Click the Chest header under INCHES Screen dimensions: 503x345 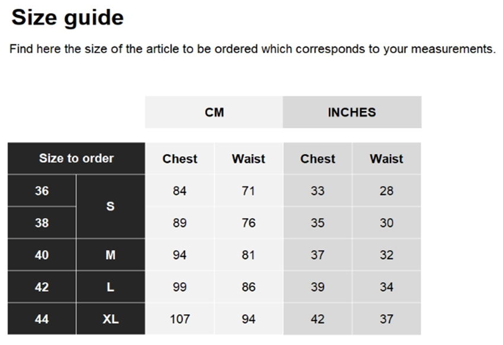click(x=318, y=159)
